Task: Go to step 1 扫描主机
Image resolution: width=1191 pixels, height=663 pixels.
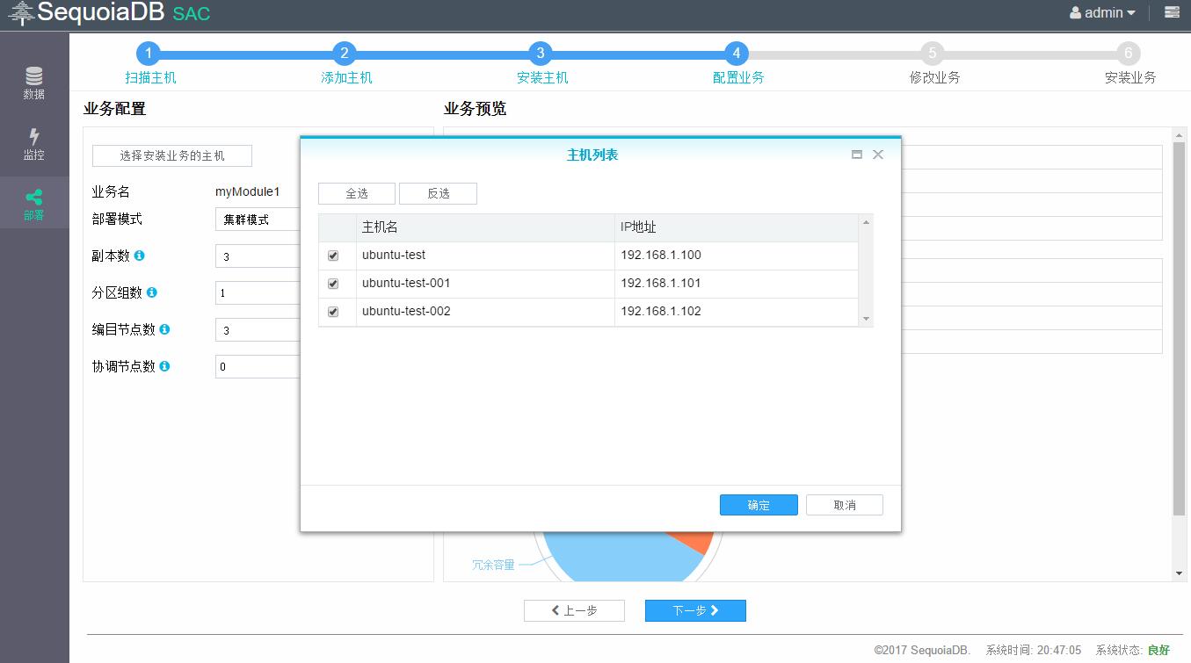Action: click(149, 54)
